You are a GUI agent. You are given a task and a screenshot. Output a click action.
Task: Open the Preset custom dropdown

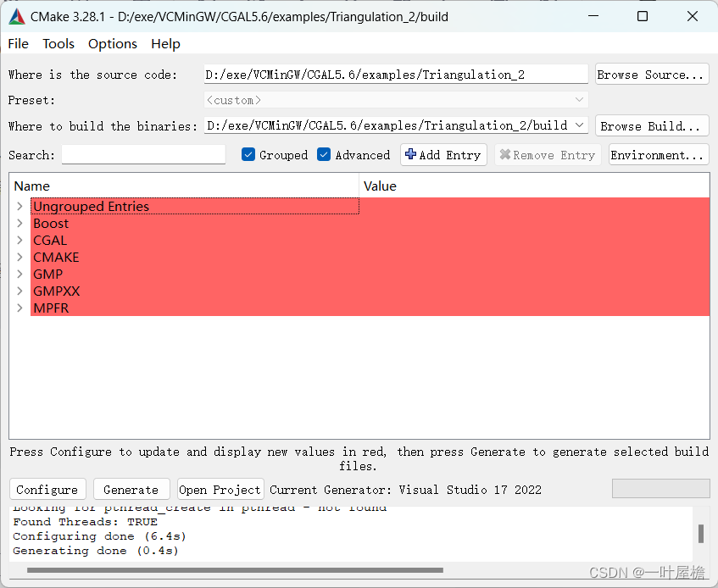(x=396, y=100)
